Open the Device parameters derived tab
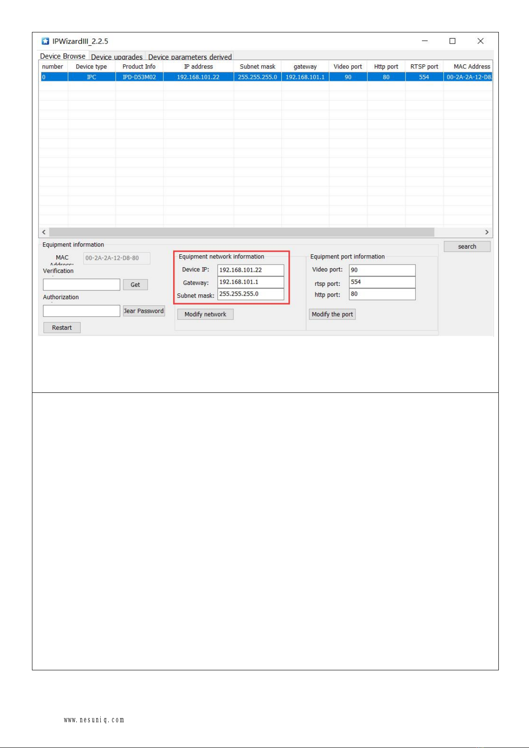Viewport: 529px width, 748px height. (190, 57)
